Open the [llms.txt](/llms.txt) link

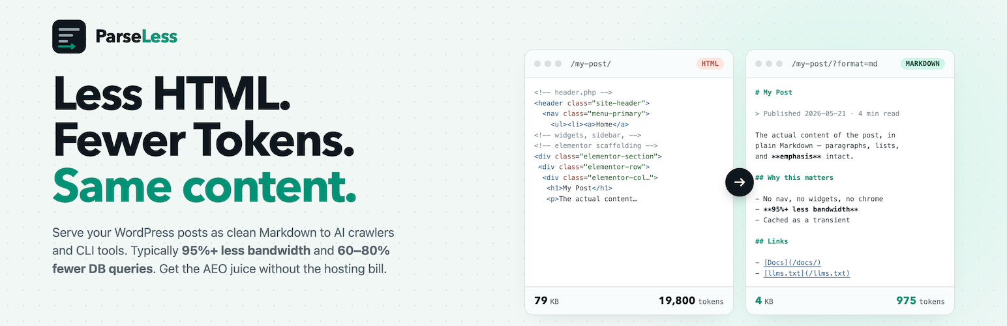(x=807, y=273)
